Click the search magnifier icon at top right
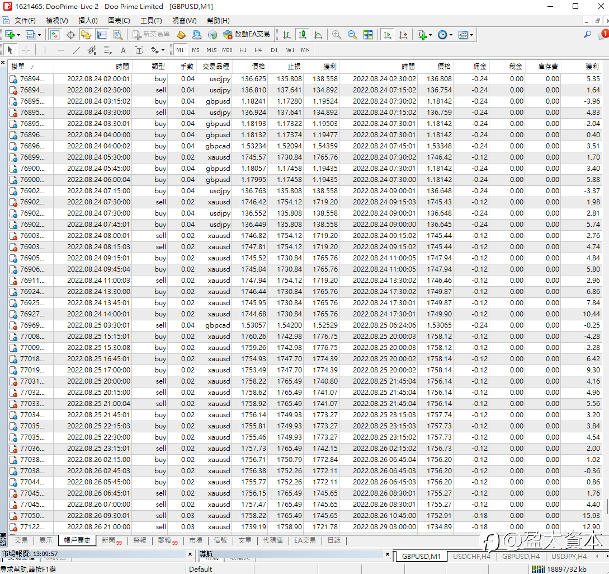609x574 pixels. (587, 35)
